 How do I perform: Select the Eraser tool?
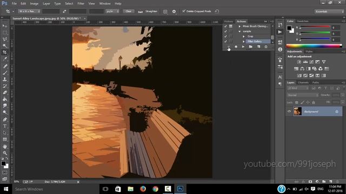[5, 92]
